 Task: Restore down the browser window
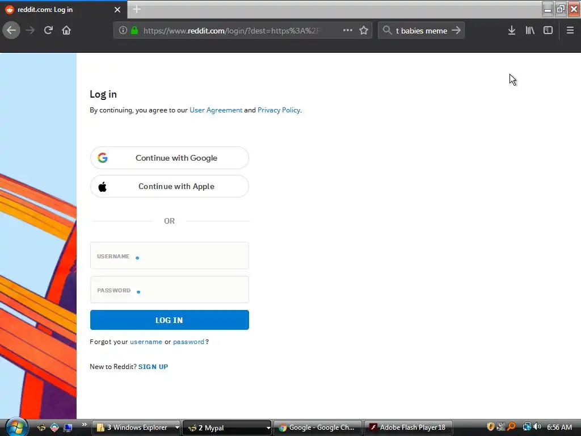tap(561, 9)
